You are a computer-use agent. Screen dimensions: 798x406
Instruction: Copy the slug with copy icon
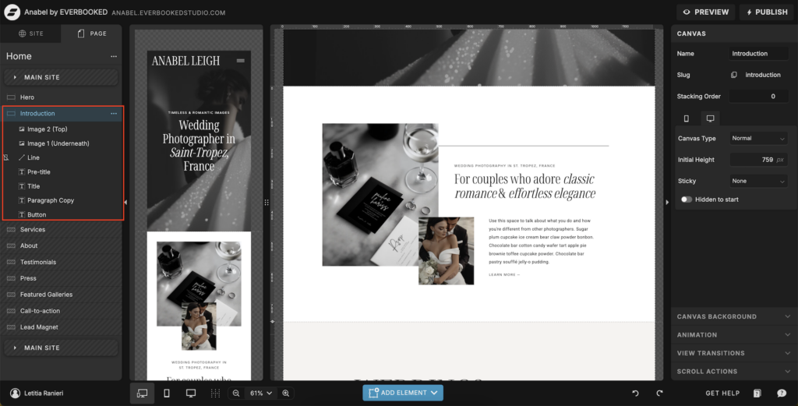(734, 75)
